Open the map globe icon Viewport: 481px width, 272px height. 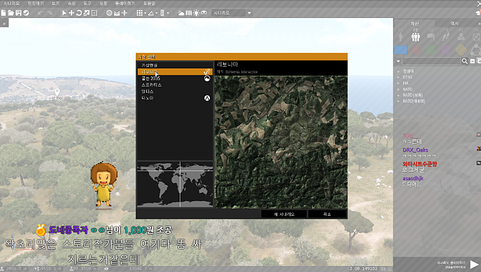click(109, 13)
